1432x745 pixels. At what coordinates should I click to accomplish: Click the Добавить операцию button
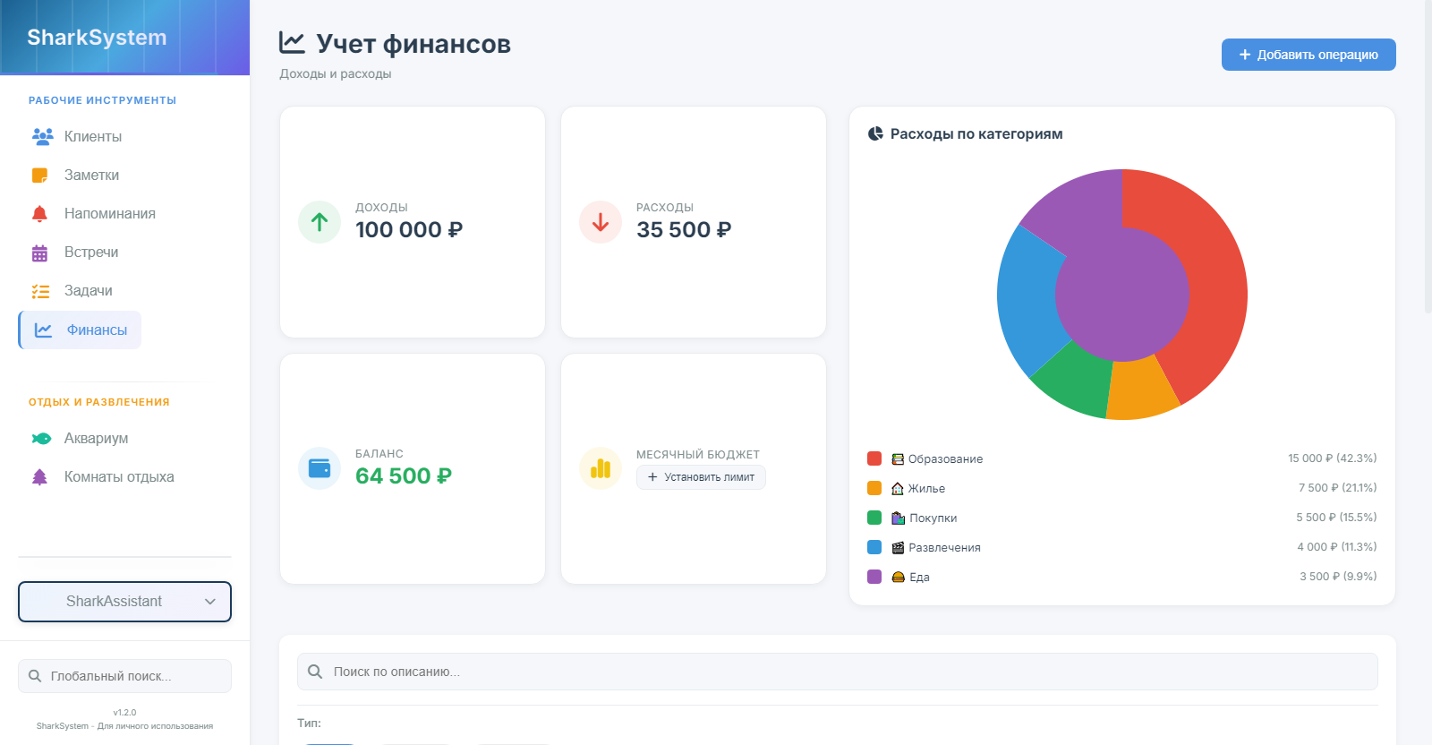pyautogui.click(x=1308, y=55)
